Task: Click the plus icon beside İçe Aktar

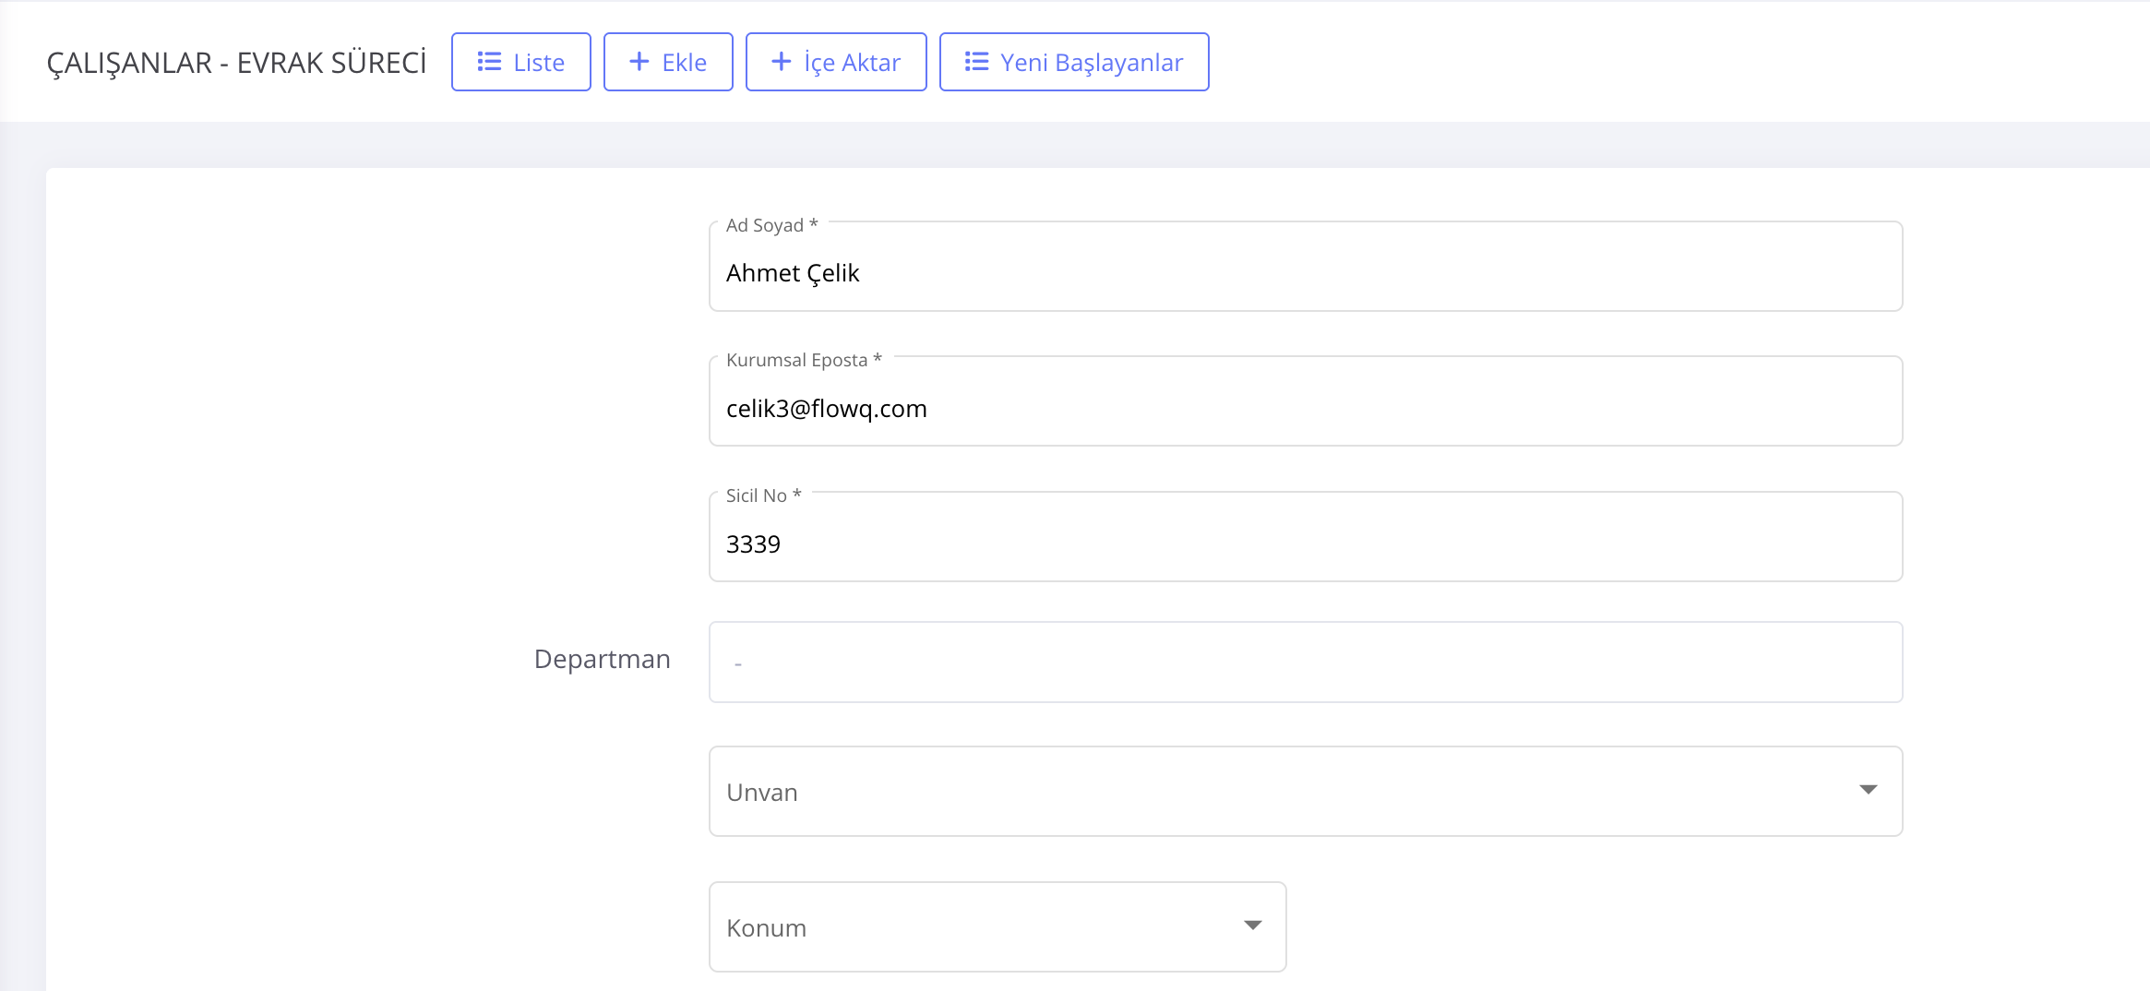Action: click(x=781, y=62)
